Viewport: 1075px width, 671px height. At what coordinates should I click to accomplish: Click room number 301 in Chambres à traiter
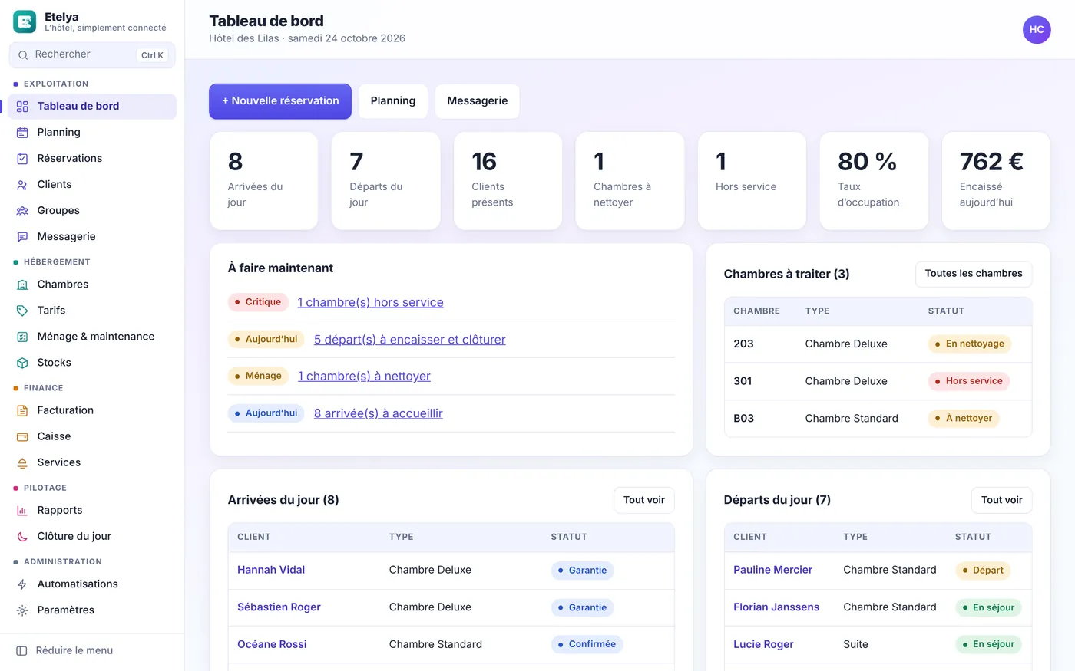point(743,381)
